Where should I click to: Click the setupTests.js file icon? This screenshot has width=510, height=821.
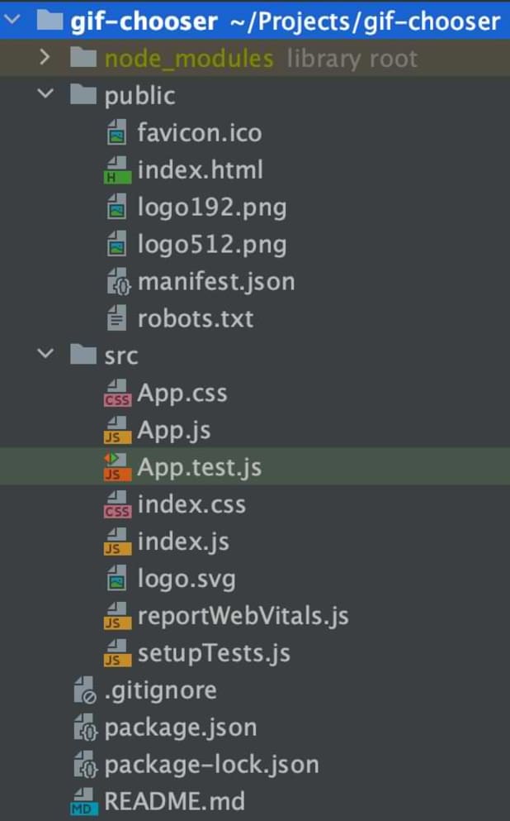(117, 653)
